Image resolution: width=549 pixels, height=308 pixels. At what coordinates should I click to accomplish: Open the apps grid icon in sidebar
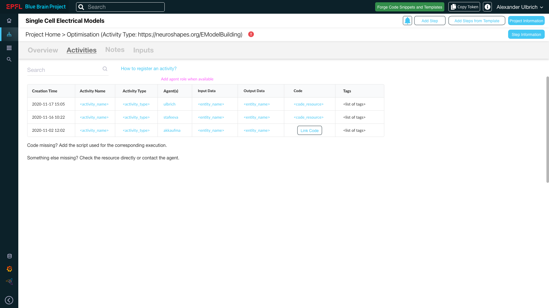pyautogui.click(x=9, y=48)
